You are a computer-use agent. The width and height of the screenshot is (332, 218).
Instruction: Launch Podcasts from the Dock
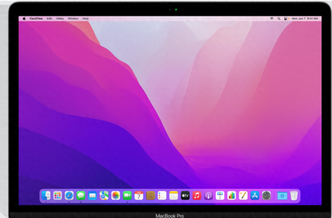pyautogui.click(x=208, y=195)
